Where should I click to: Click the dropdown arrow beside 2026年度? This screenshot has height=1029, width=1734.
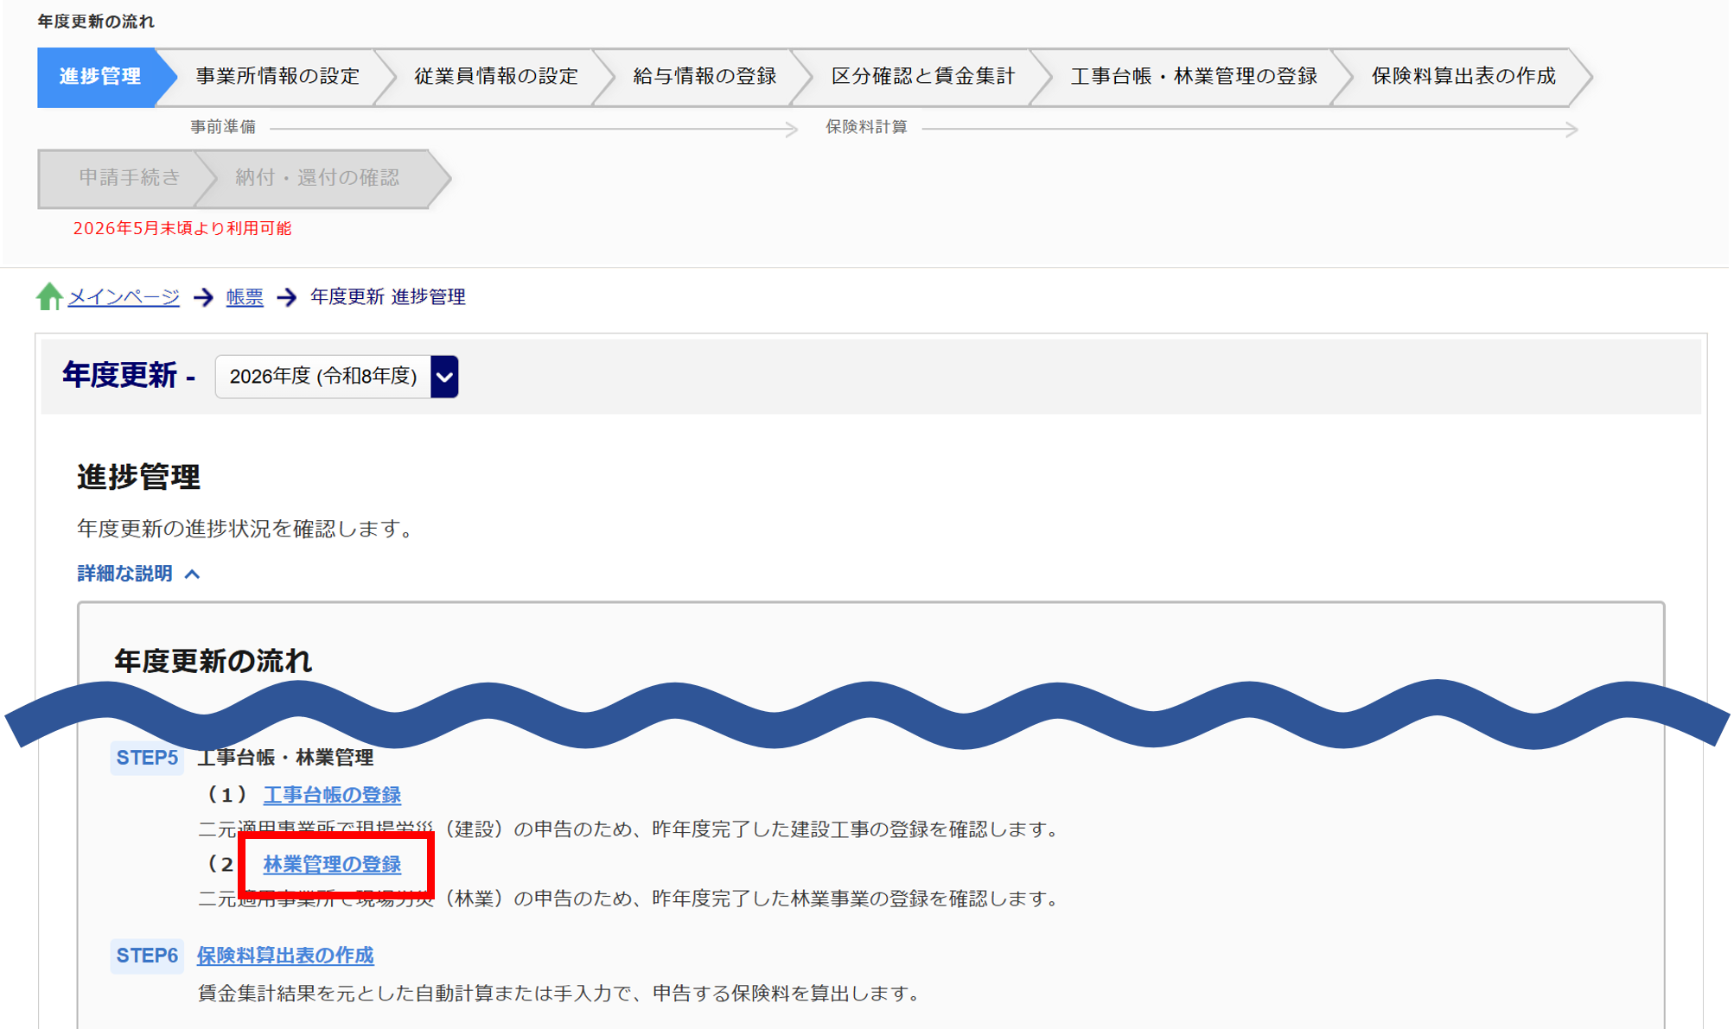coord(444,377)
